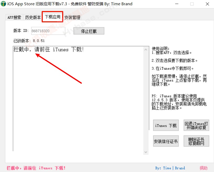Viewport: 214px width, 172px height.
Task: Click the 安装信任证书 button
Action: tap(166, 141)
